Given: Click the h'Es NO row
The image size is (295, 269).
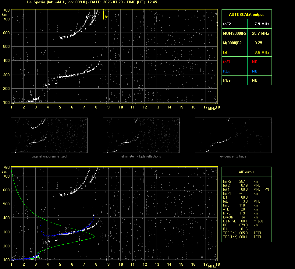Looking at the screenshot, I should coord(246,80).
